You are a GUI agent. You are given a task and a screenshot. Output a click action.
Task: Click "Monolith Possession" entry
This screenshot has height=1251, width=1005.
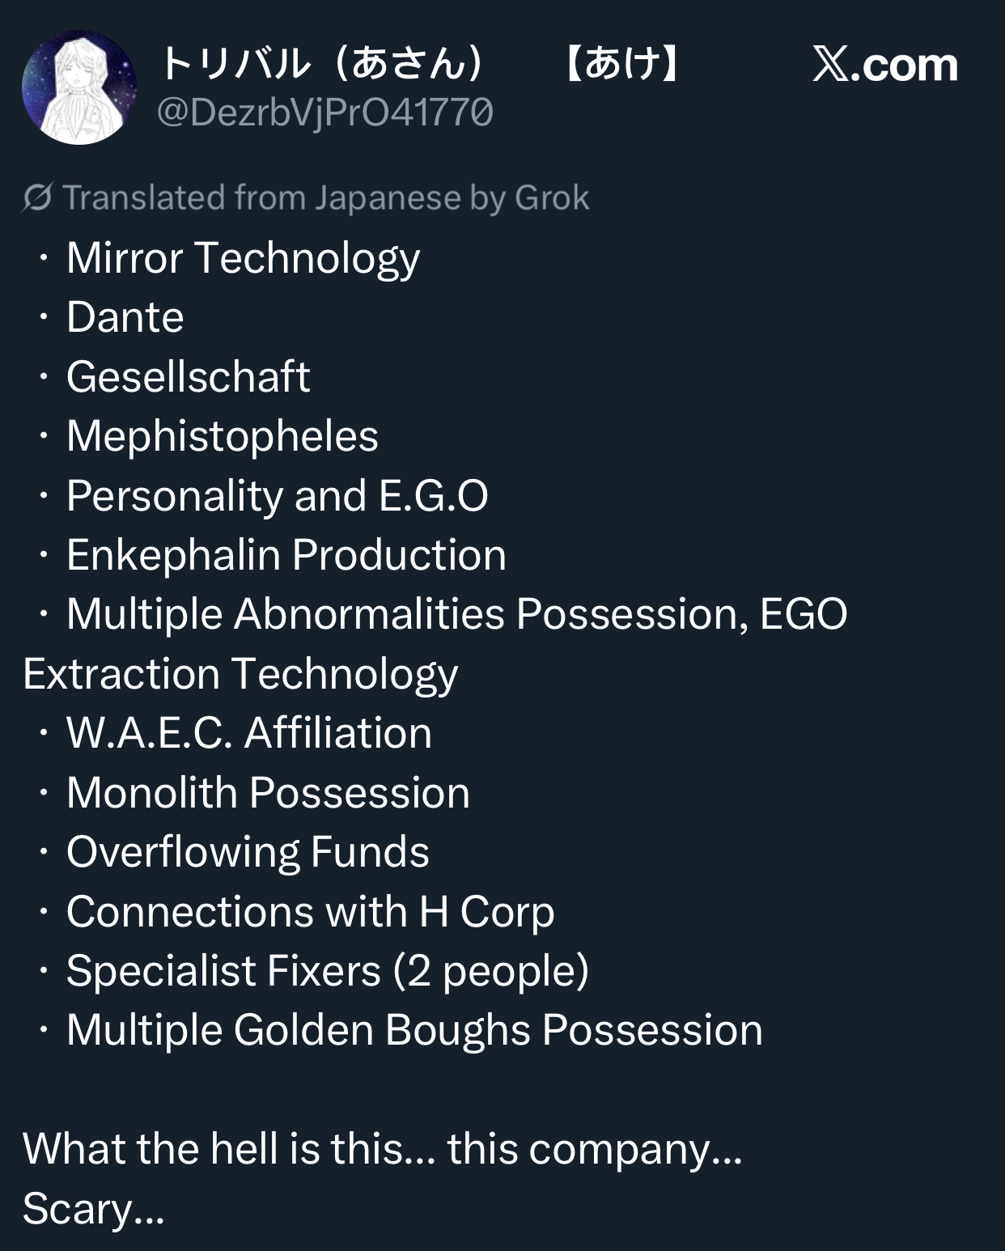click(268, 792)
